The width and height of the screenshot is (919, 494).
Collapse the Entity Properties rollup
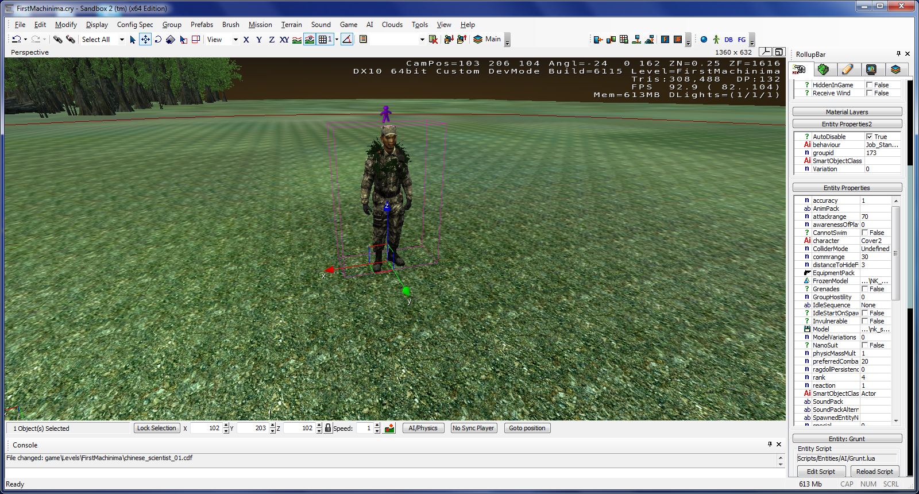point(847,188)
